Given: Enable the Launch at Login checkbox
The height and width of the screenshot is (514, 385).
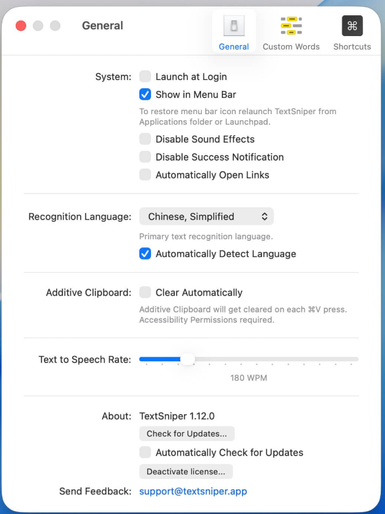Looking at the screenshot, I should click(145, 76).
